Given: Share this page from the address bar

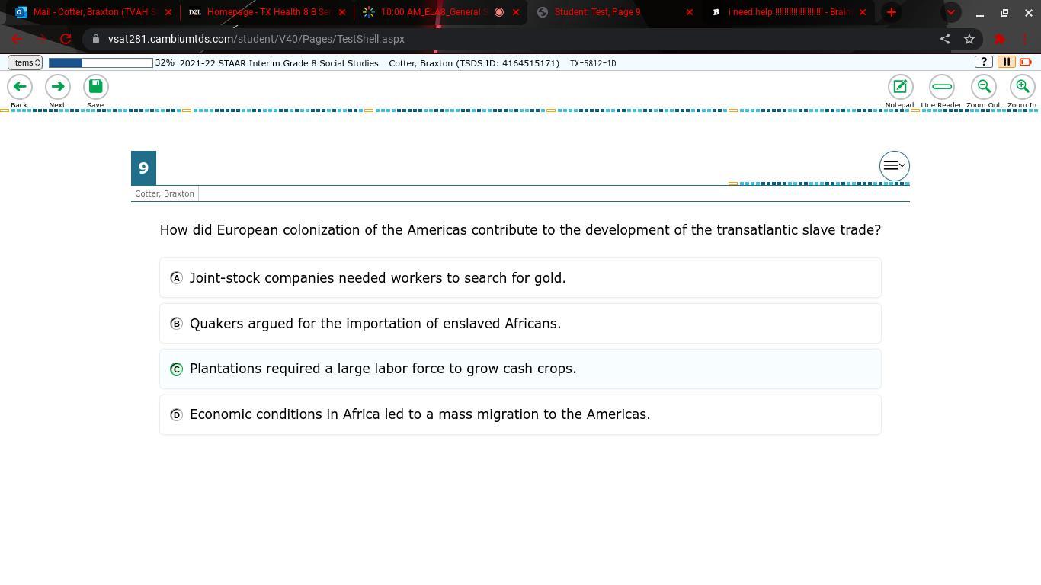Looking at the screenshot, I should coord(945,39).
